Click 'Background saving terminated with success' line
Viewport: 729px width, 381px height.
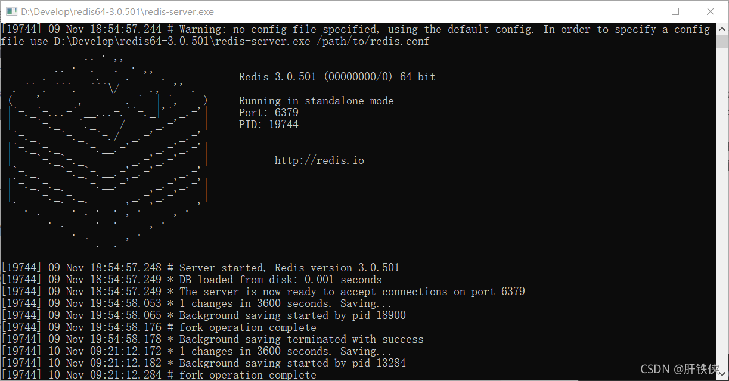coord(212,339)
